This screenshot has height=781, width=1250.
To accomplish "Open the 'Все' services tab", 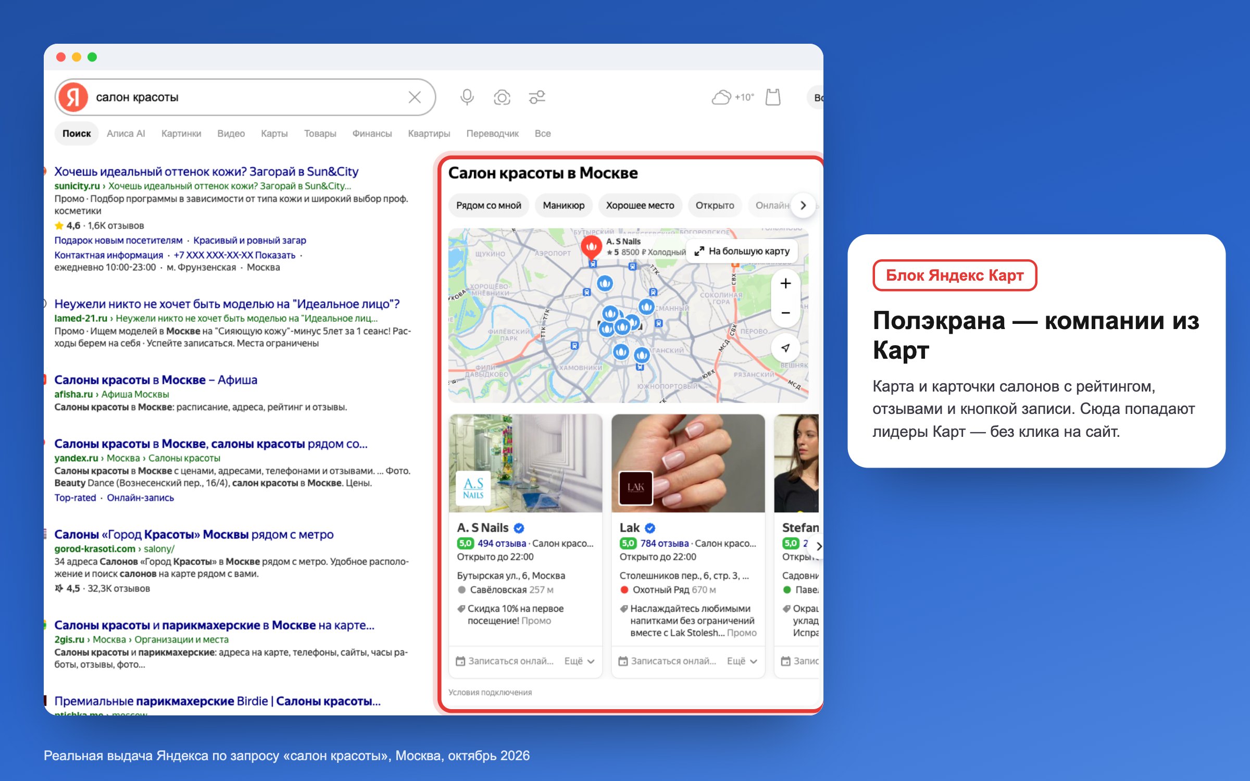I will 543,134.
